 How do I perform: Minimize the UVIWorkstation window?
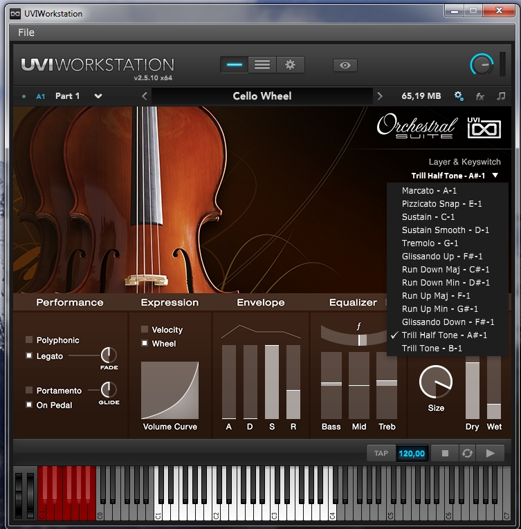tap(455, 11)
